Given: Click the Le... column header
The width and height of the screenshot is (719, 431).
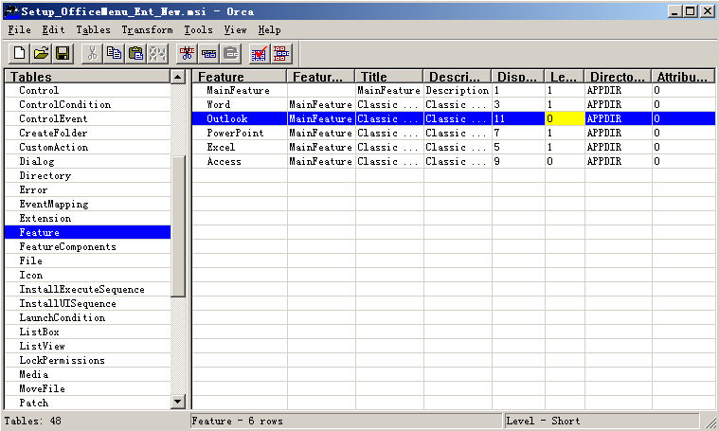Looking at the screenshot, I should point(564,77).
